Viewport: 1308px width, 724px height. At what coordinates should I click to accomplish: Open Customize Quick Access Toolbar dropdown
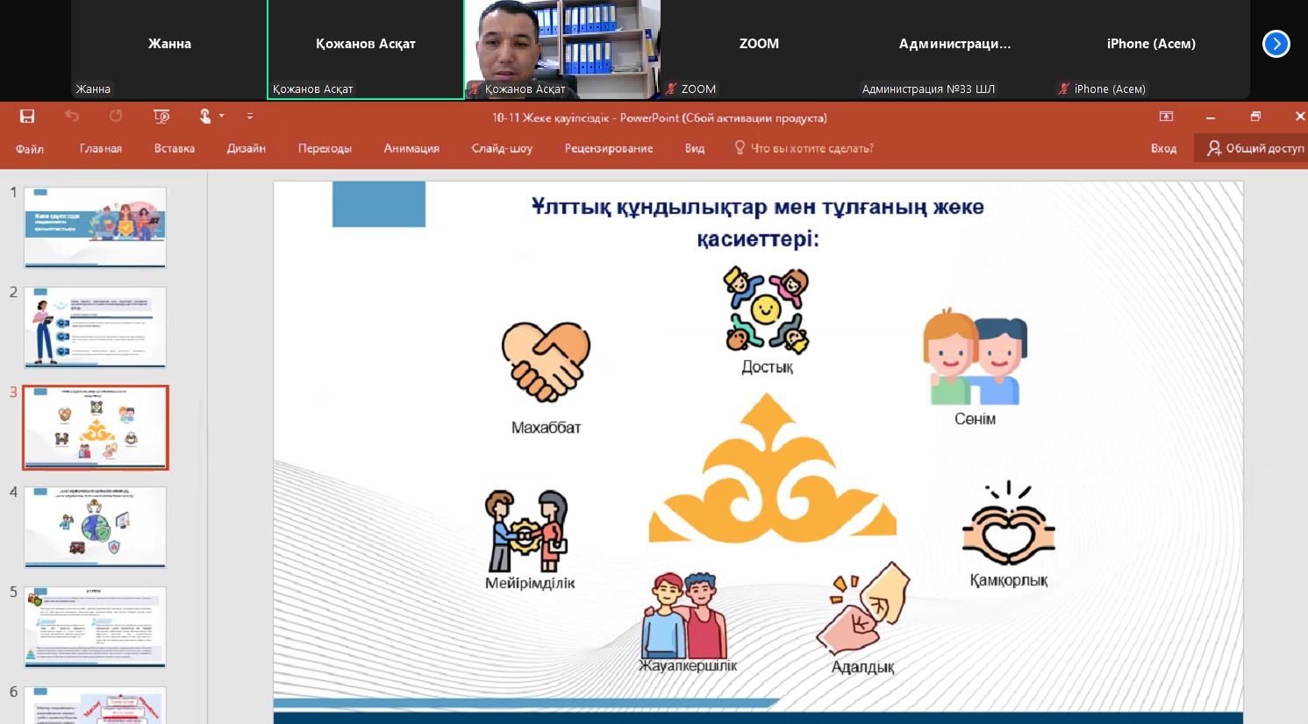tap(250, 117)
